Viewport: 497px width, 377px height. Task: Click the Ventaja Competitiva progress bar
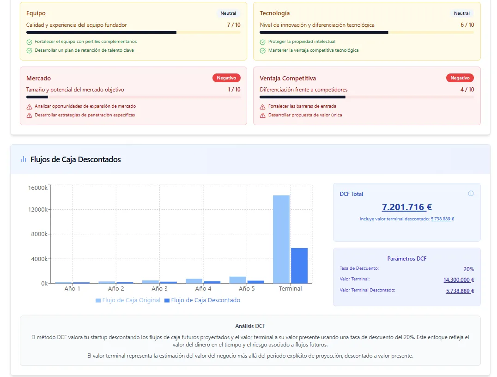pyautogui.click(x=366, y=97)
